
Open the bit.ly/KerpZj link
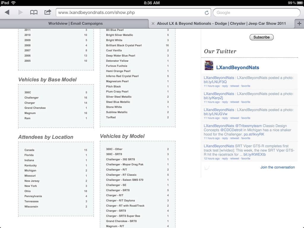213,98
